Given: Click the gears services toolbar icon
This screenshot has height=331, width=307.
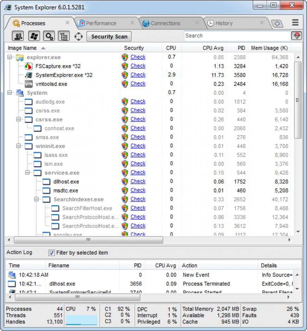Looking at the screenshot, I should [49, 36].
